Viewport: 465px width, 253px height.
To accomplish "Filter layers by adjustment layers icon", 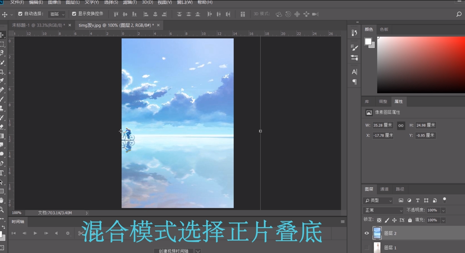I will (409, 201).
